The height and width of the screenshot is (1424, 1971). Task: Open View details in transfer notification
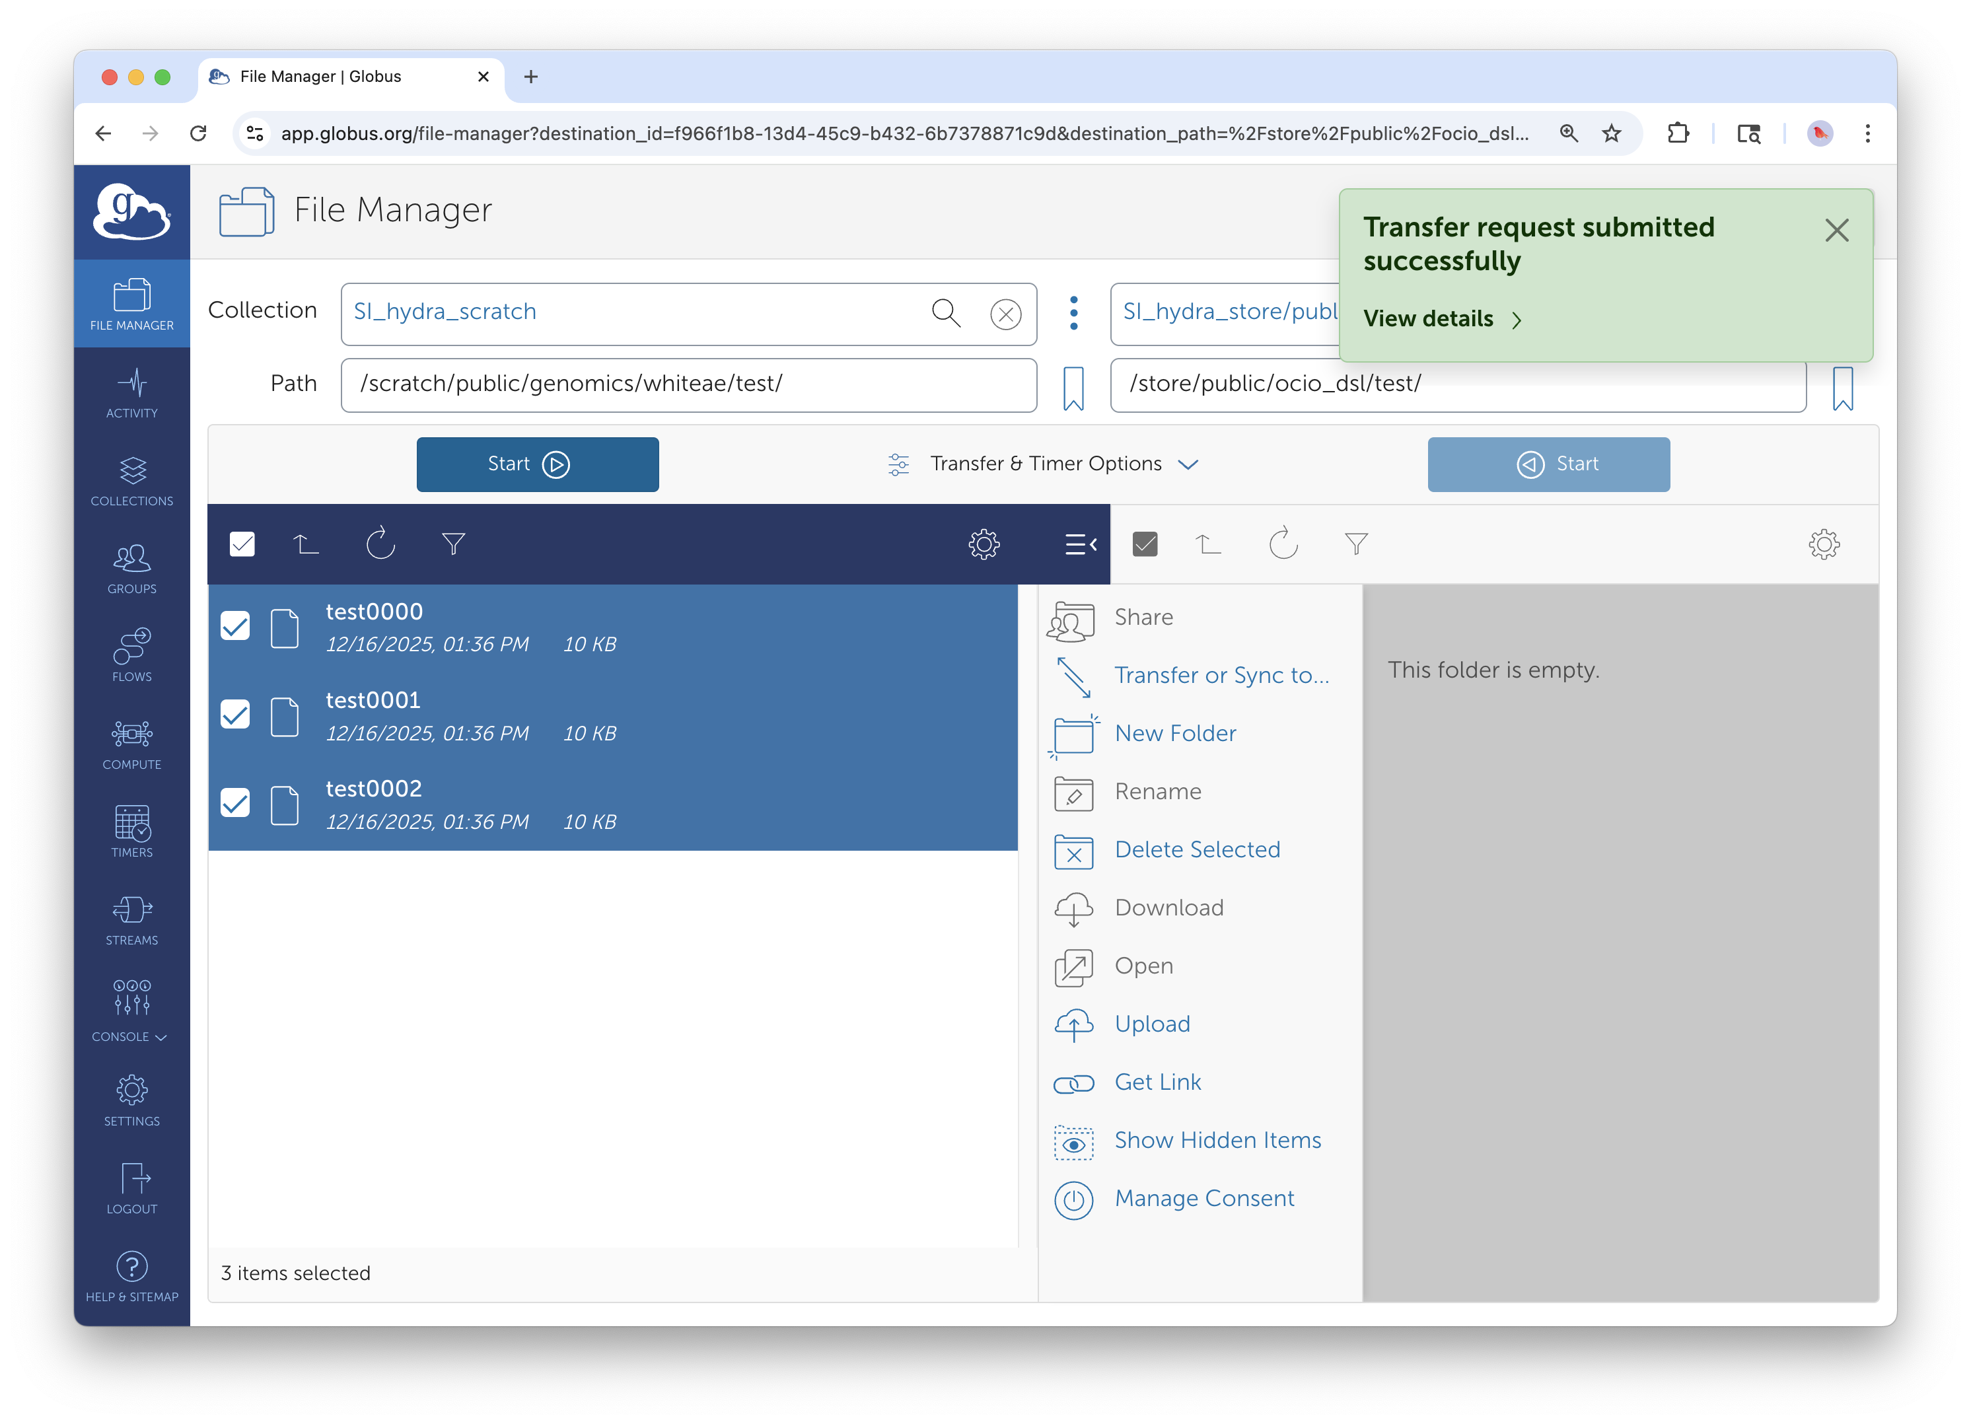(x=1441, y=319)
